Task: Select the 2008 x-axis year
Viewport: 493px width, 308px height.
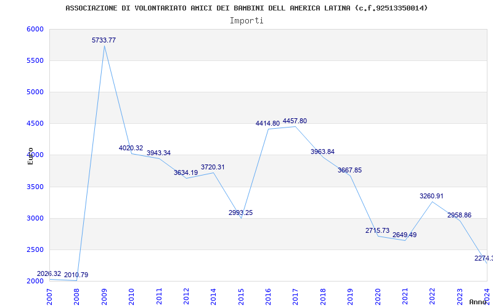Action: pos(76,296)
